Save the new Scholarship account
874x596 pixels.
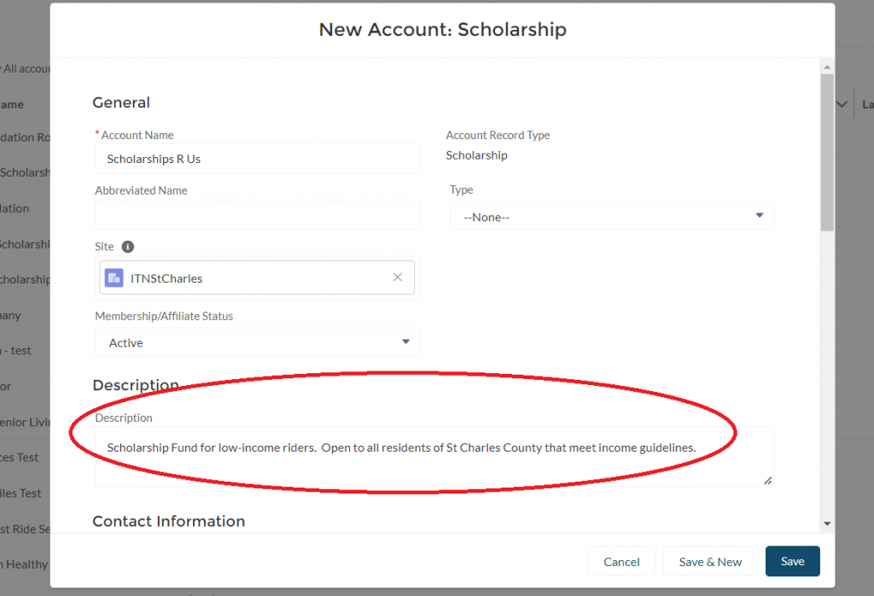click(x=792, y=562)
